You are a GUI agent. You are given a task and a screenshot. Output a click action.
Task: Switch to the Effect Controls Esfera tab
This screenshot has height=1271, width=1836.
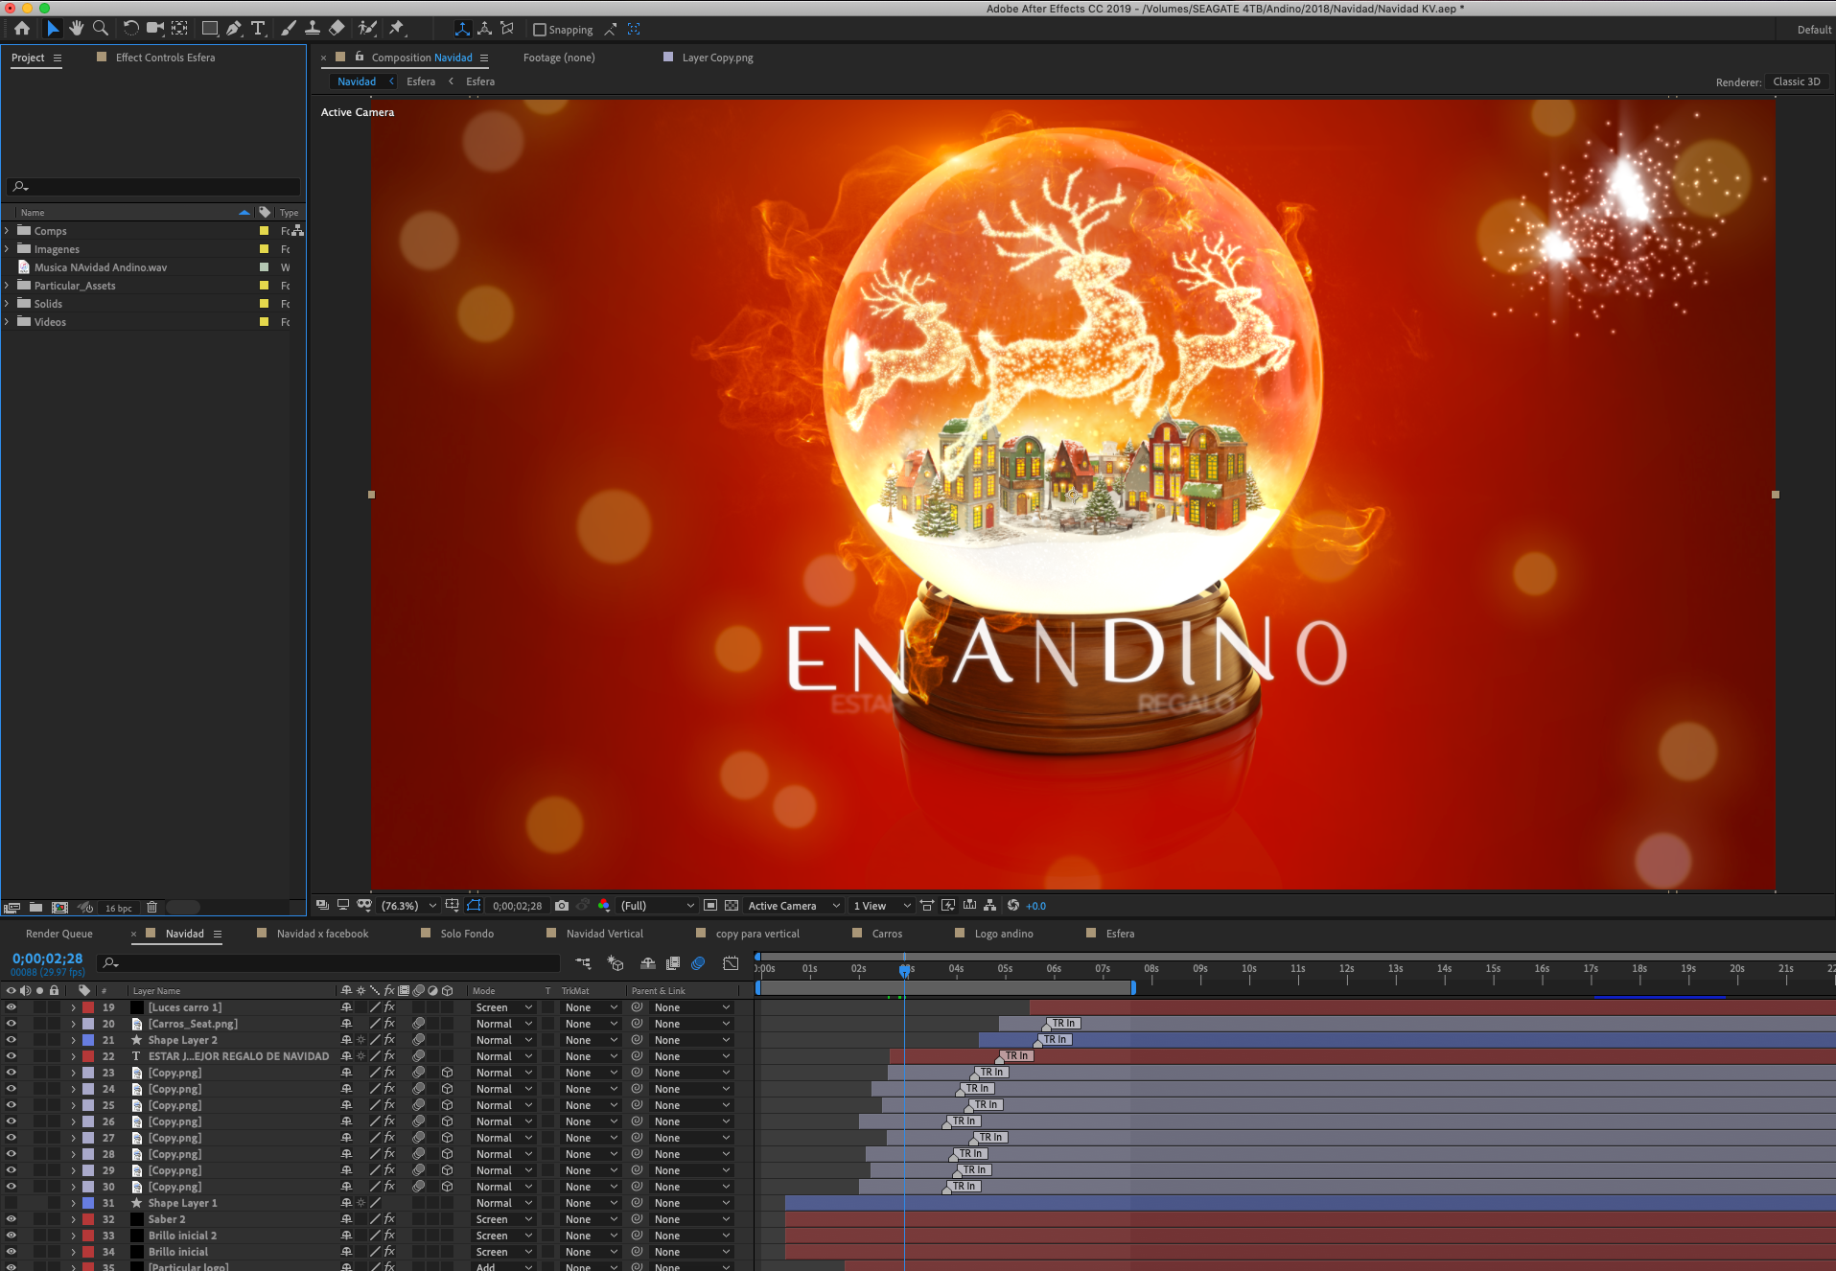[165, 58]
